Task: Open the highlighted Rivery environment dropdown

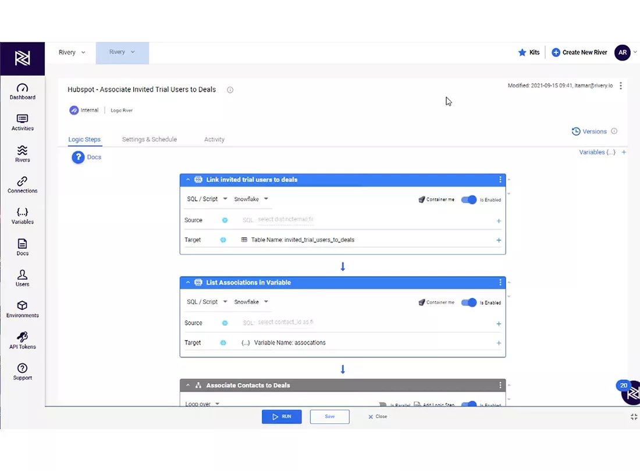Action: click(122, 52)
